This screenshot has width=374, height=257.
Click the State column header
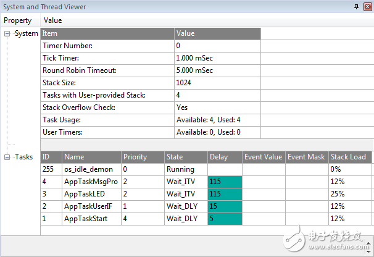pyautogui.click(x=186, y=157)
